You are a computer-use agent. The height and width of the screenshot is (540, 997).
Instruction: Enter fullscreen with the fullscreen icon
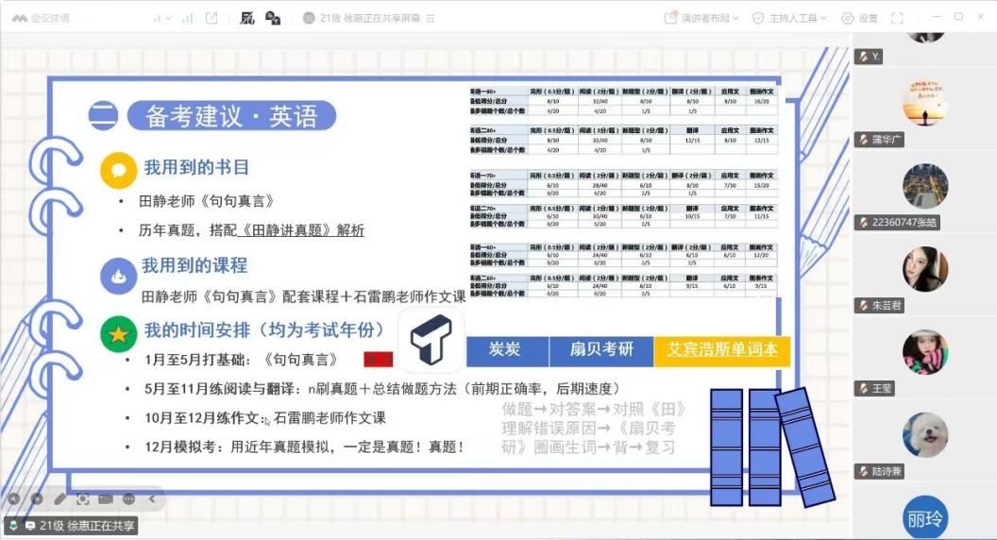(897, 18)
